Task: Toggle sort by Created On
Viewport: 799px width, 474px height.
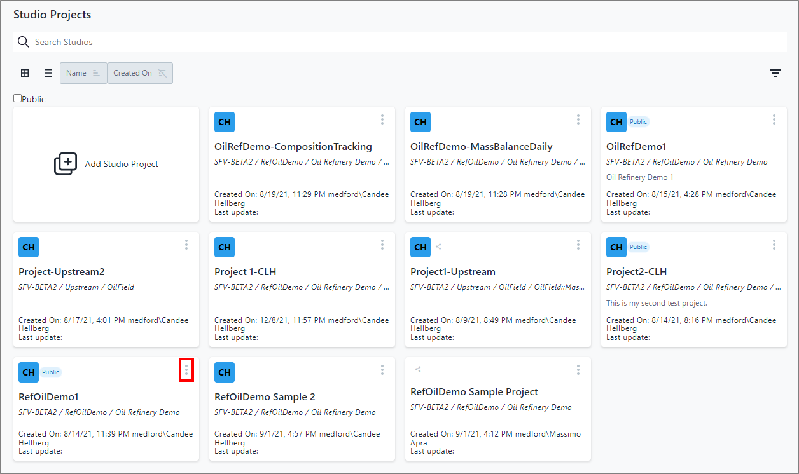Action: (x=140, y=73)
